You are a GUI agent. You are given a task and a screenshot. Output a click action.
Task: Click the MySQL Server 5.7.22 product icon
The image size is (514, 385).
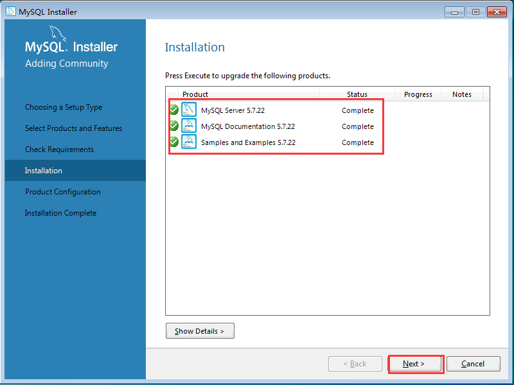(189, 110)
